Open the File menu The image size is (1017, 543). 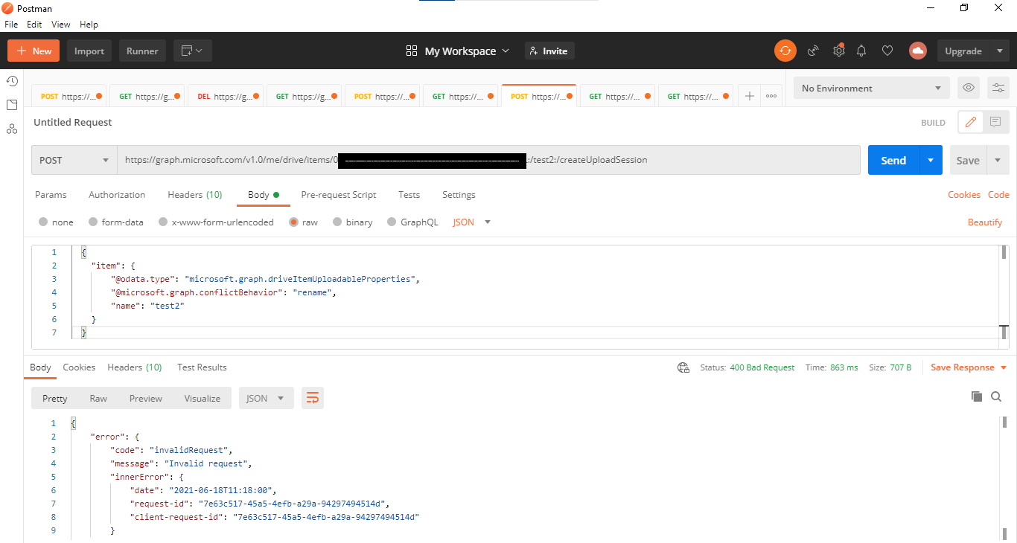11,24
